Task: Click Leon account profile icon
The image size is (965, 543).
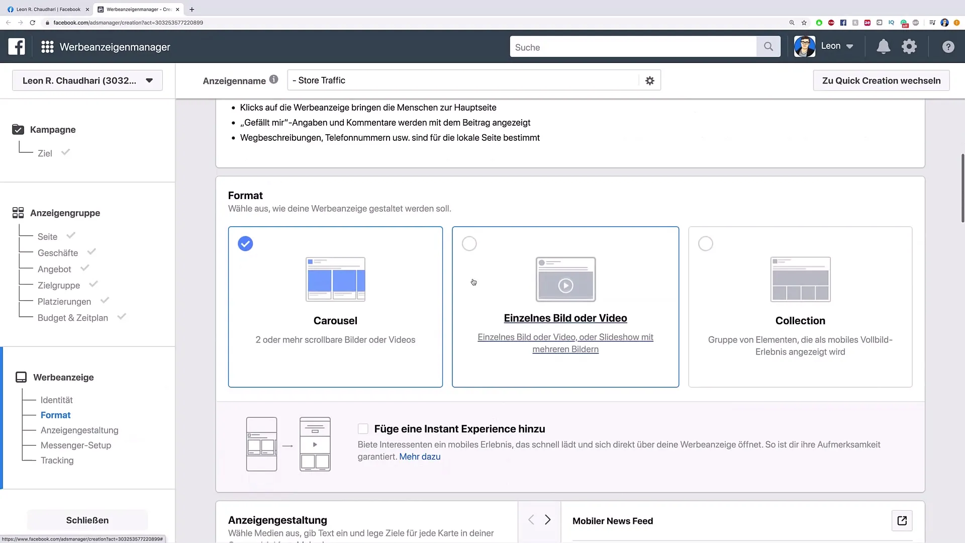Action: pos(805,46)
